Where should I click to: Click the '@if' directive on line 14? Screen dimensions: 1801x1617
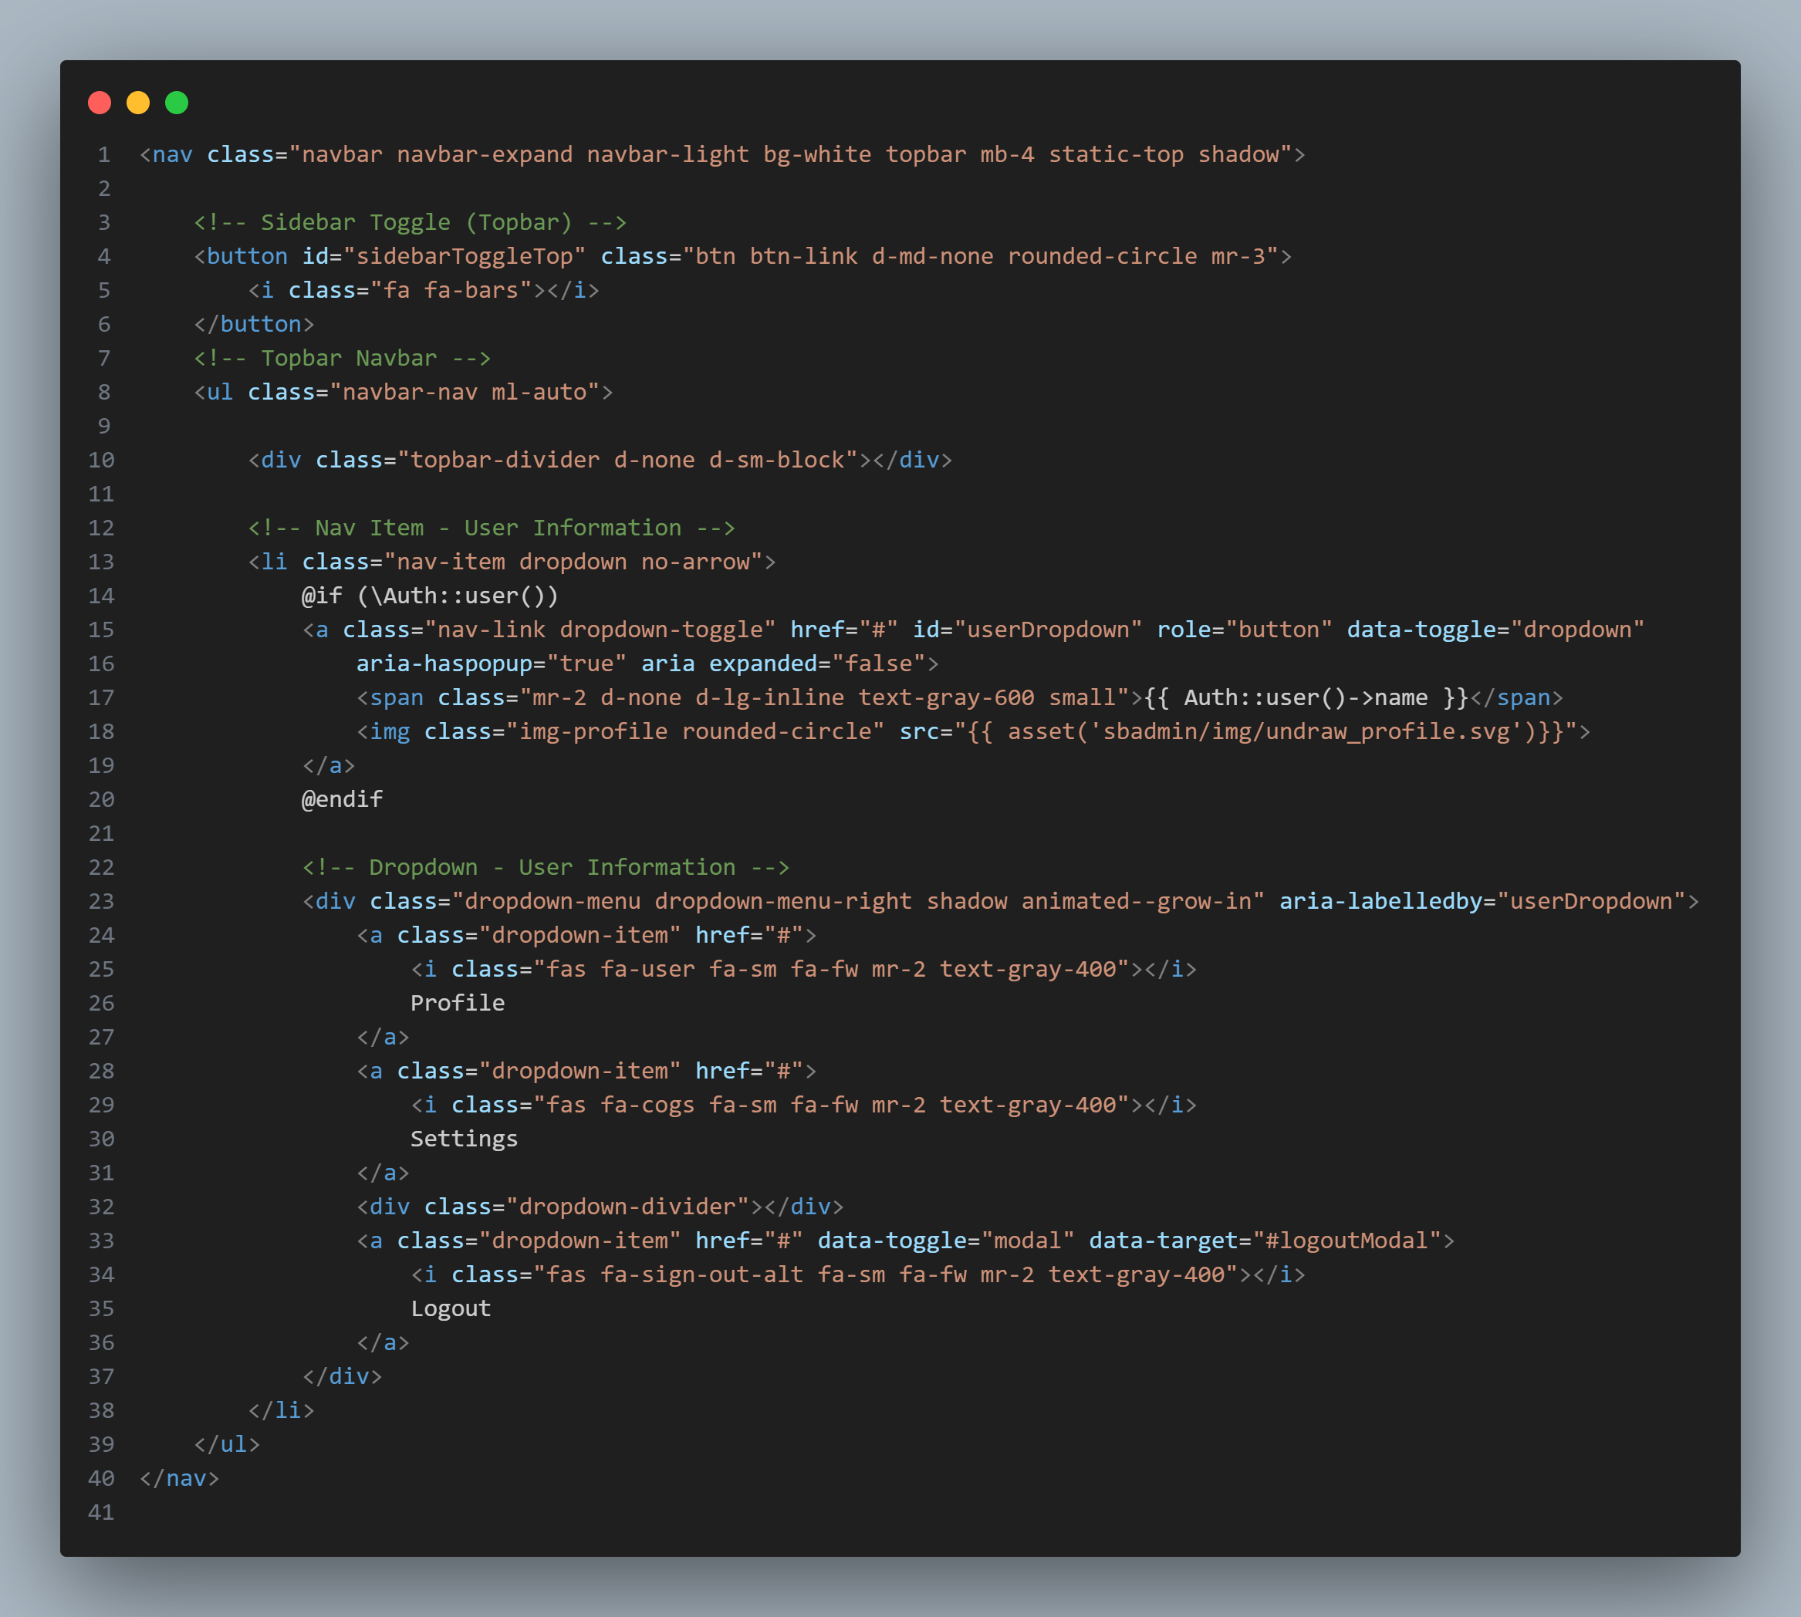[x=321, y=596]
